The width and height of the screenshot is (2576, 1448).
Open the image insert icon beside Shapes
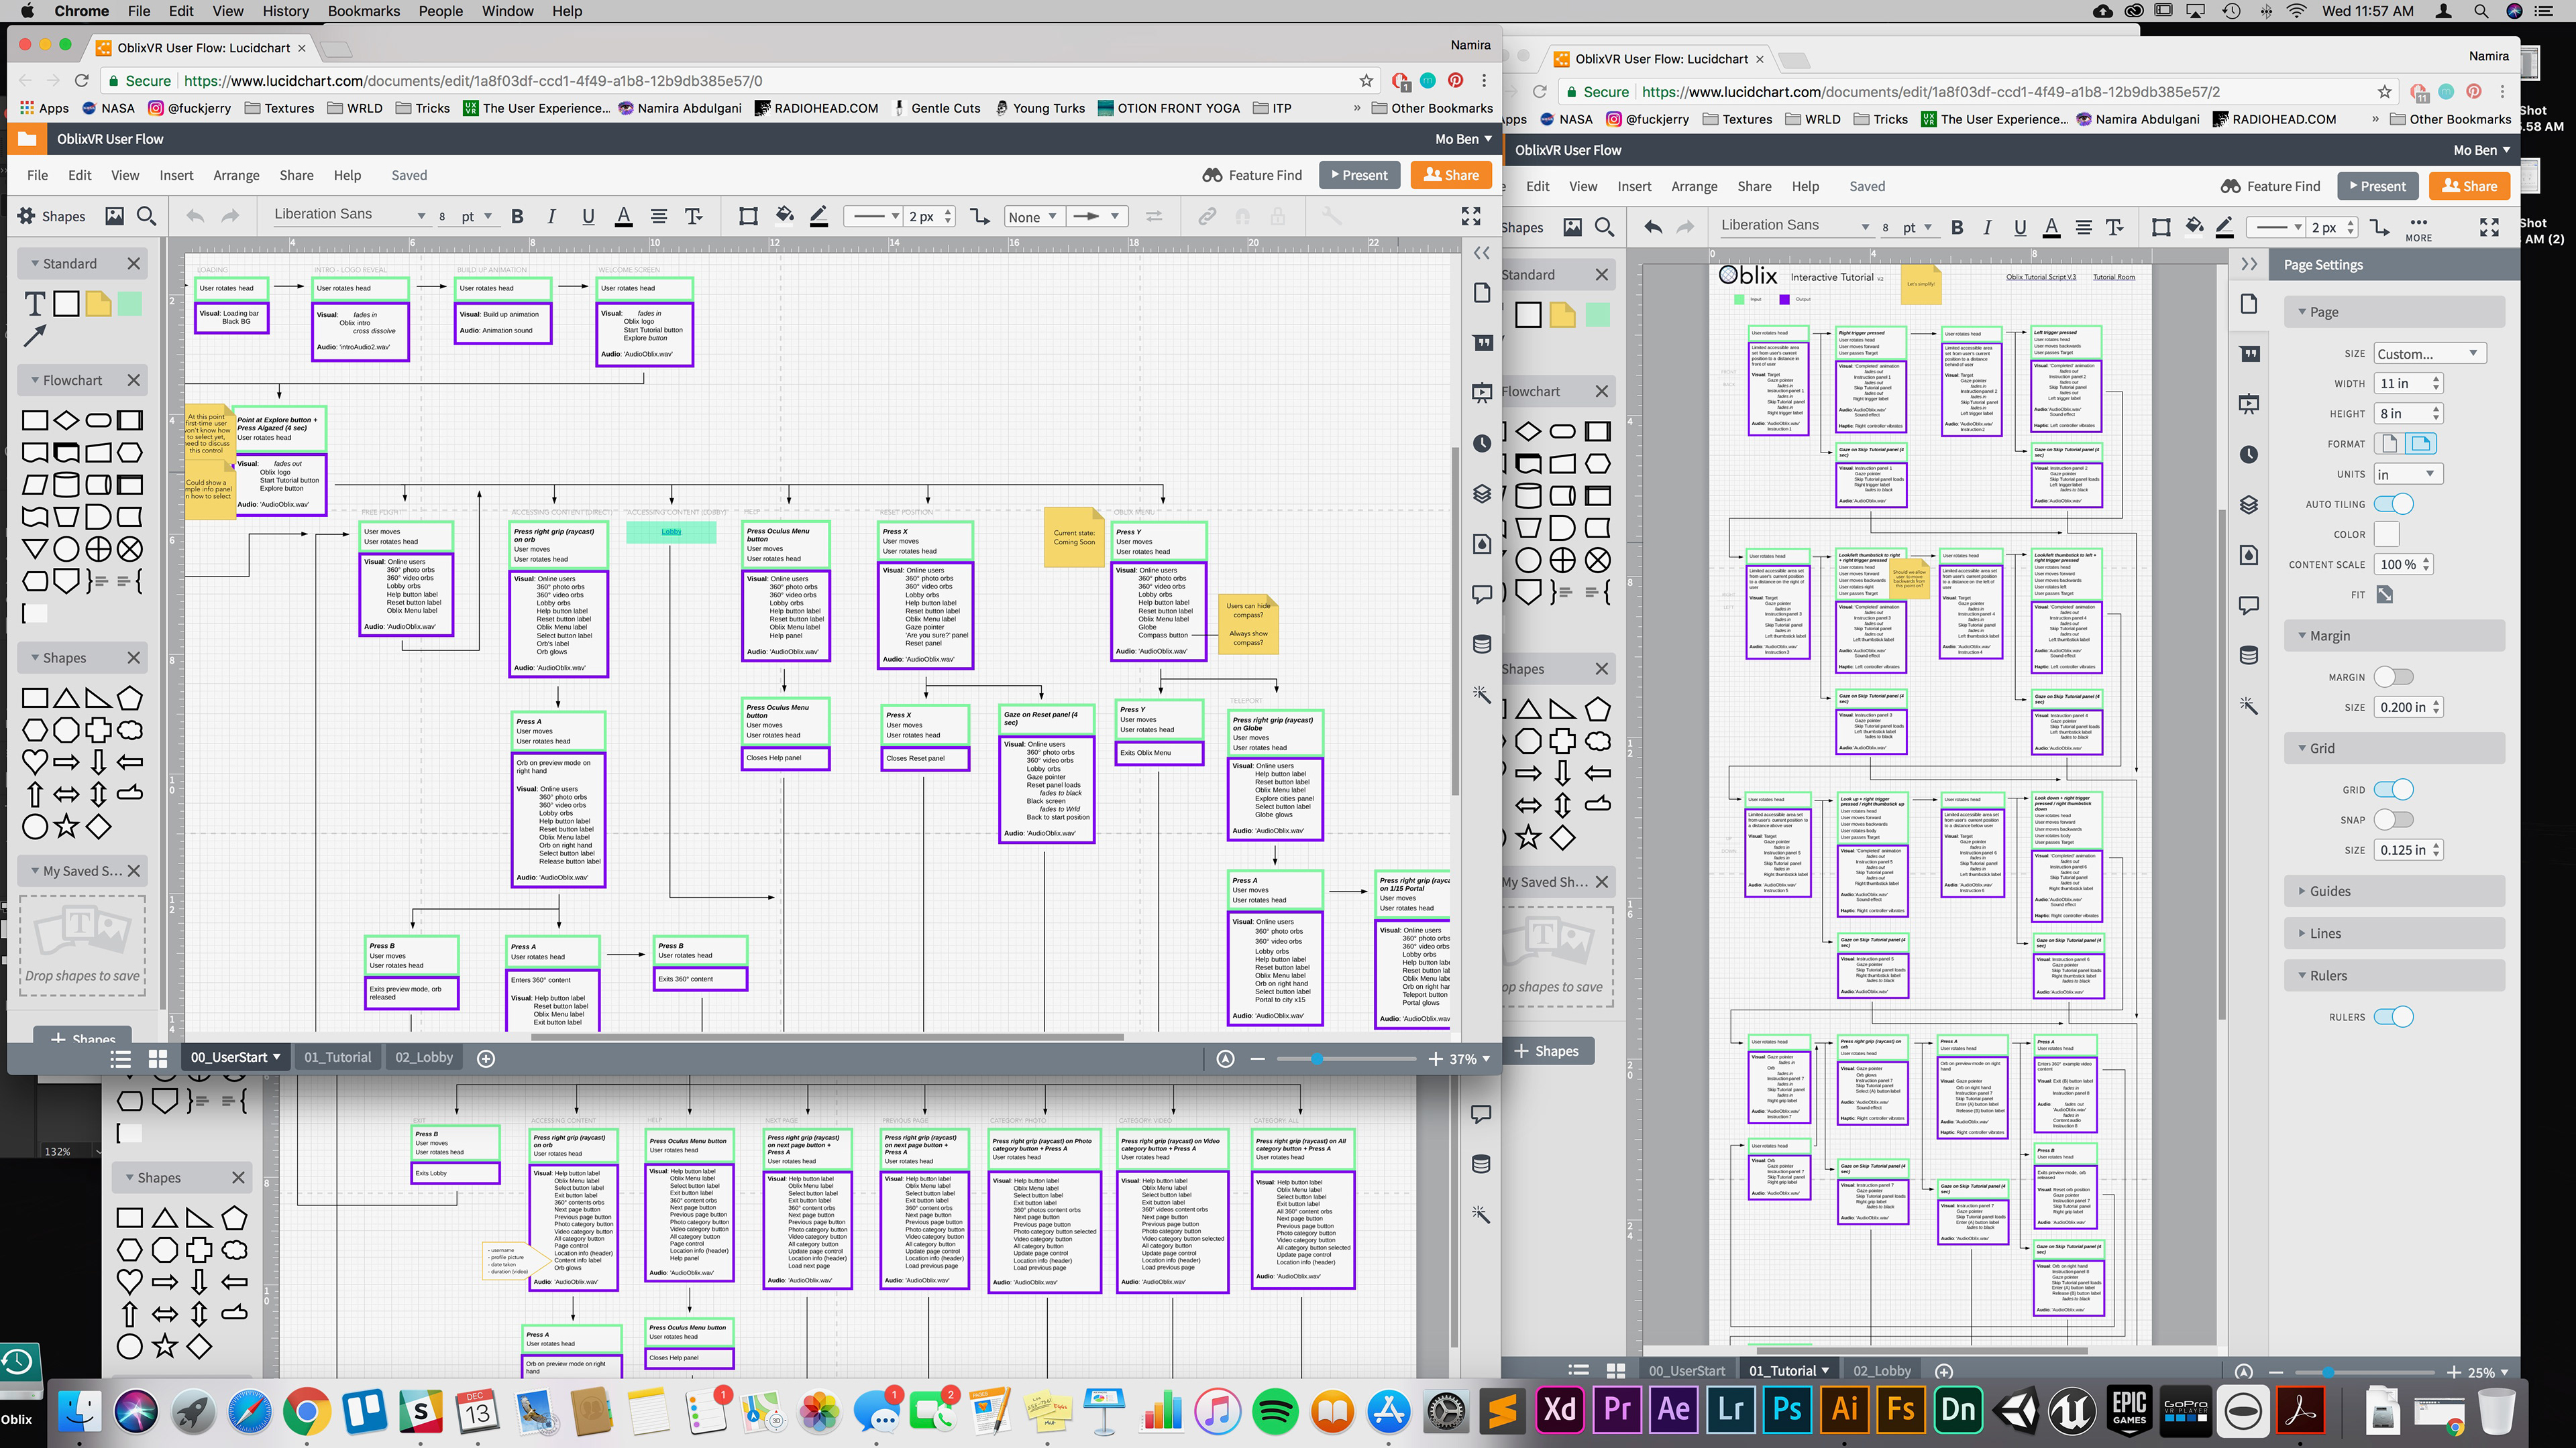pyautogui.click(x=115, y=216)
